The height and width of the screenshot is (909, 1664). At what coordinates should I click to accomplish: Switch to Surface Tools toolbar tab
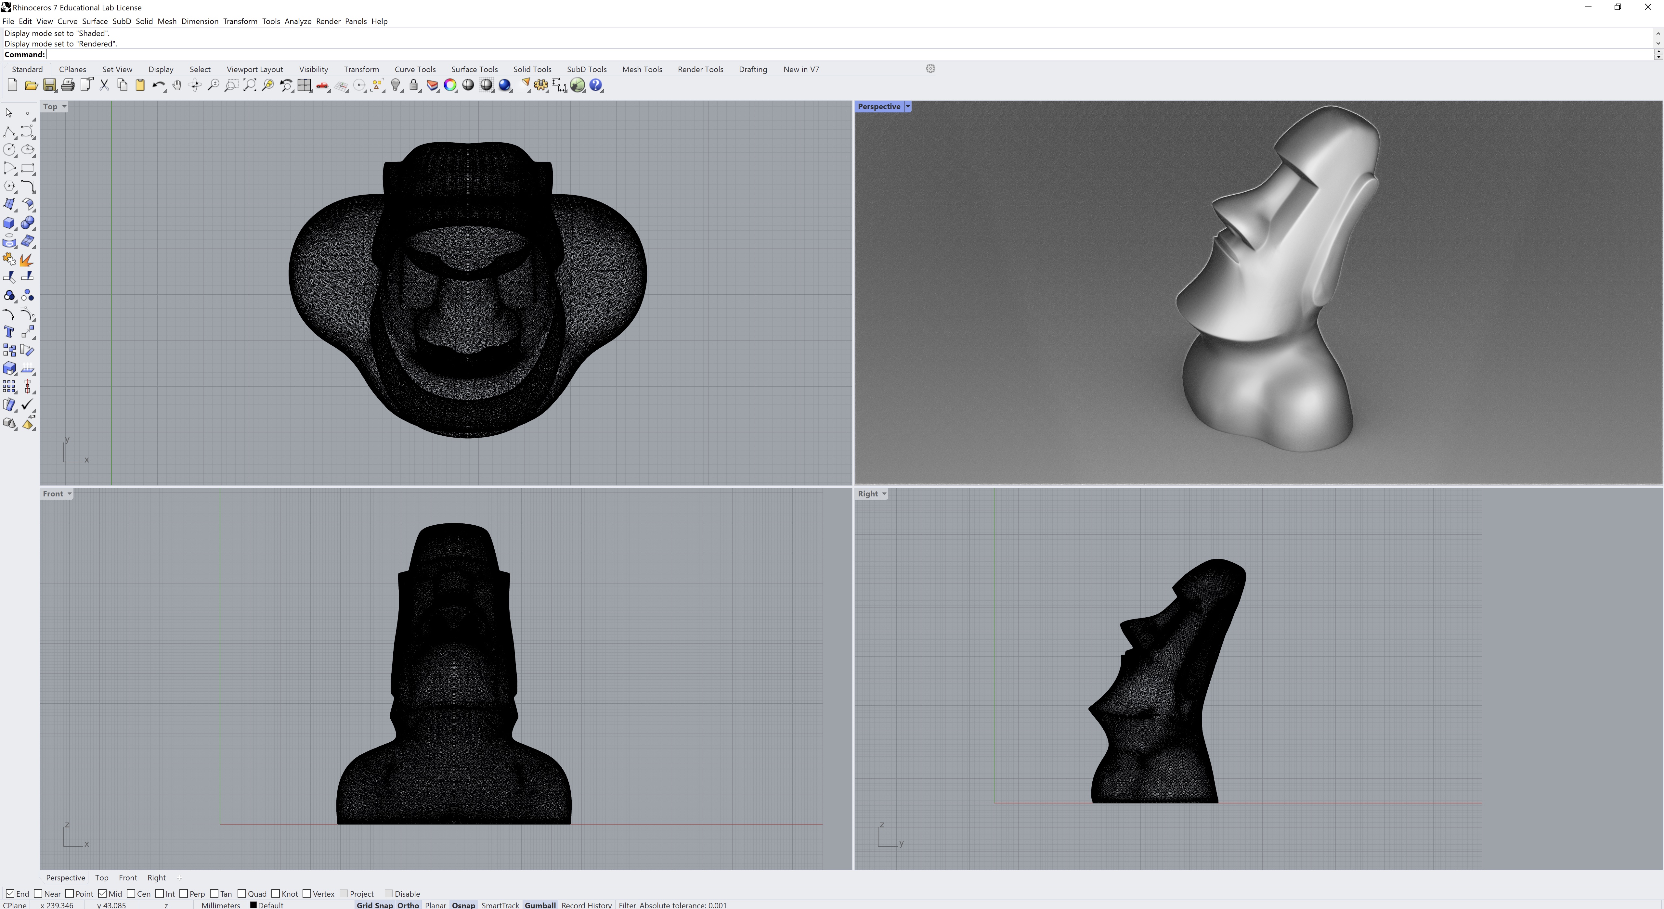tap(474, 69)
